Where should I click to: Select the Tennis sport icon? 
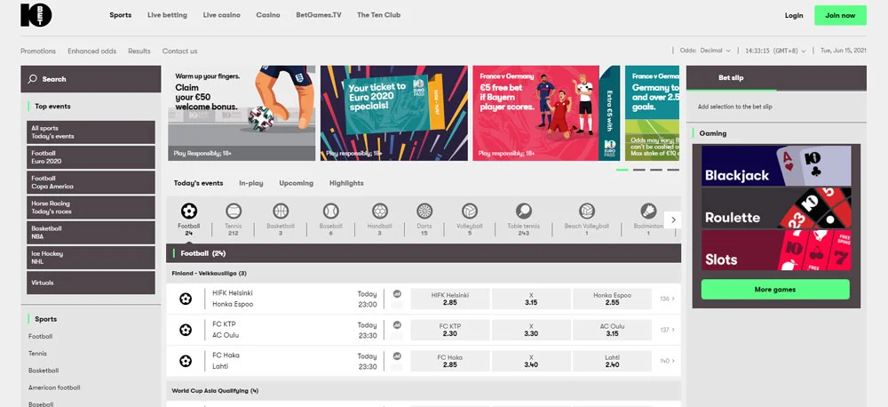(234, 211)
